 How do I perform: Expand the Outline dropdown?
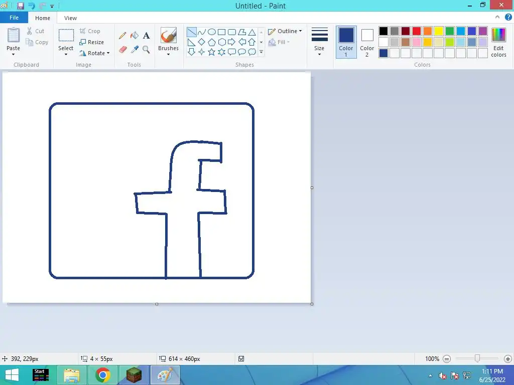tap(300, 31)
